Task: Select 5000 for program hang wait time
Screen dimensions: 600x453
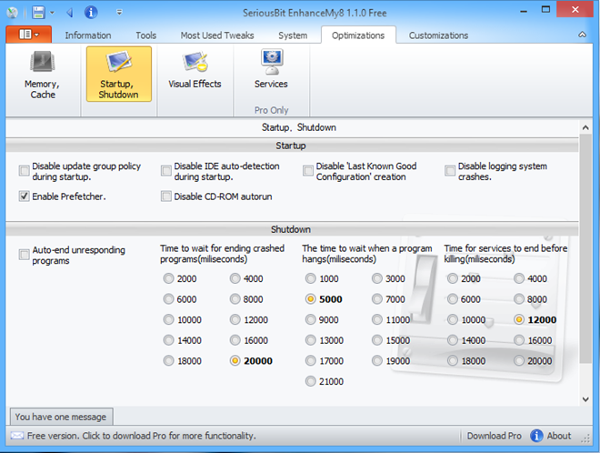Action: click(310, 298)
